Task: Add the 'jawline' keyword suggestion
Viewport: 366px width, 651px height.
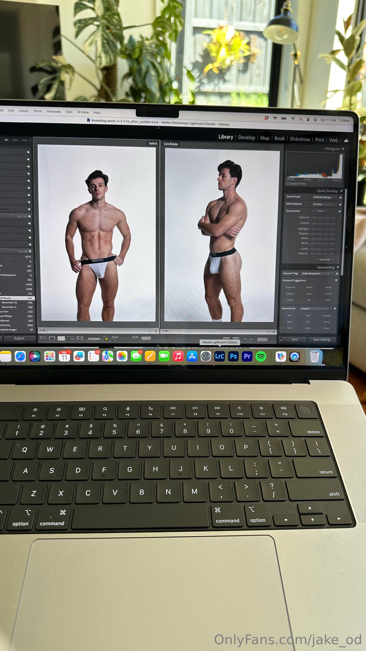Action: (x=290, y=294)
